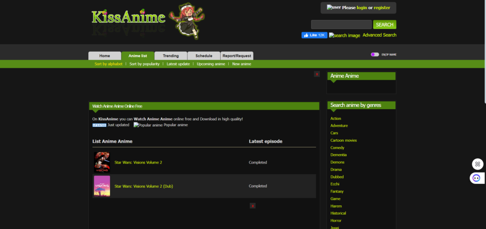The image size is (486, 229).
Task: Click Completed status for Volume 2 (Dub)
Action: point(258,186)
